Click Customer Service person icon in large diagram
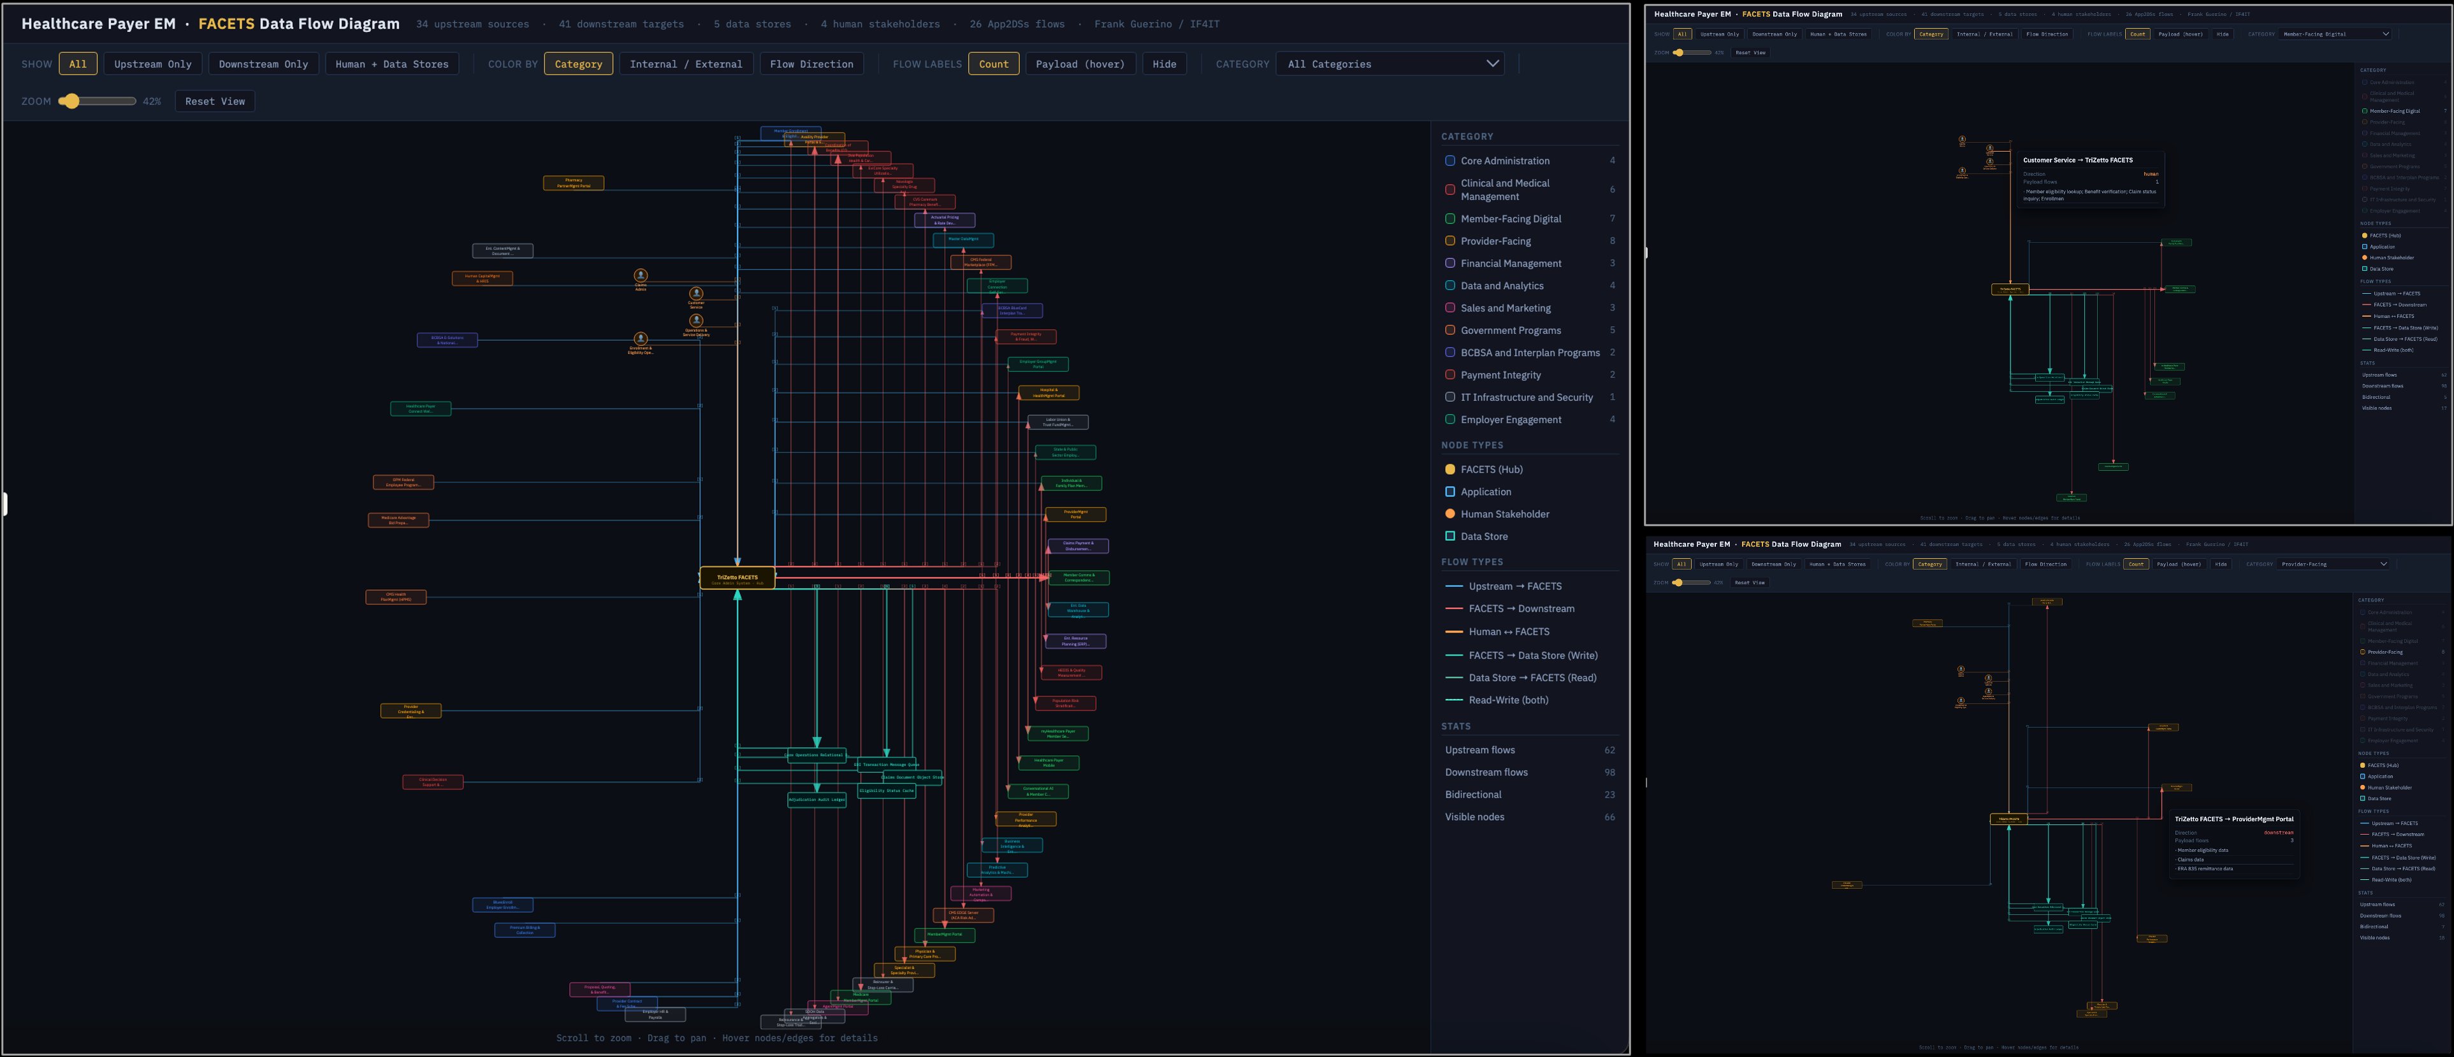The height and width of the screenshot is (1057, 2454). pyautogui.click(x=697, y=293)
